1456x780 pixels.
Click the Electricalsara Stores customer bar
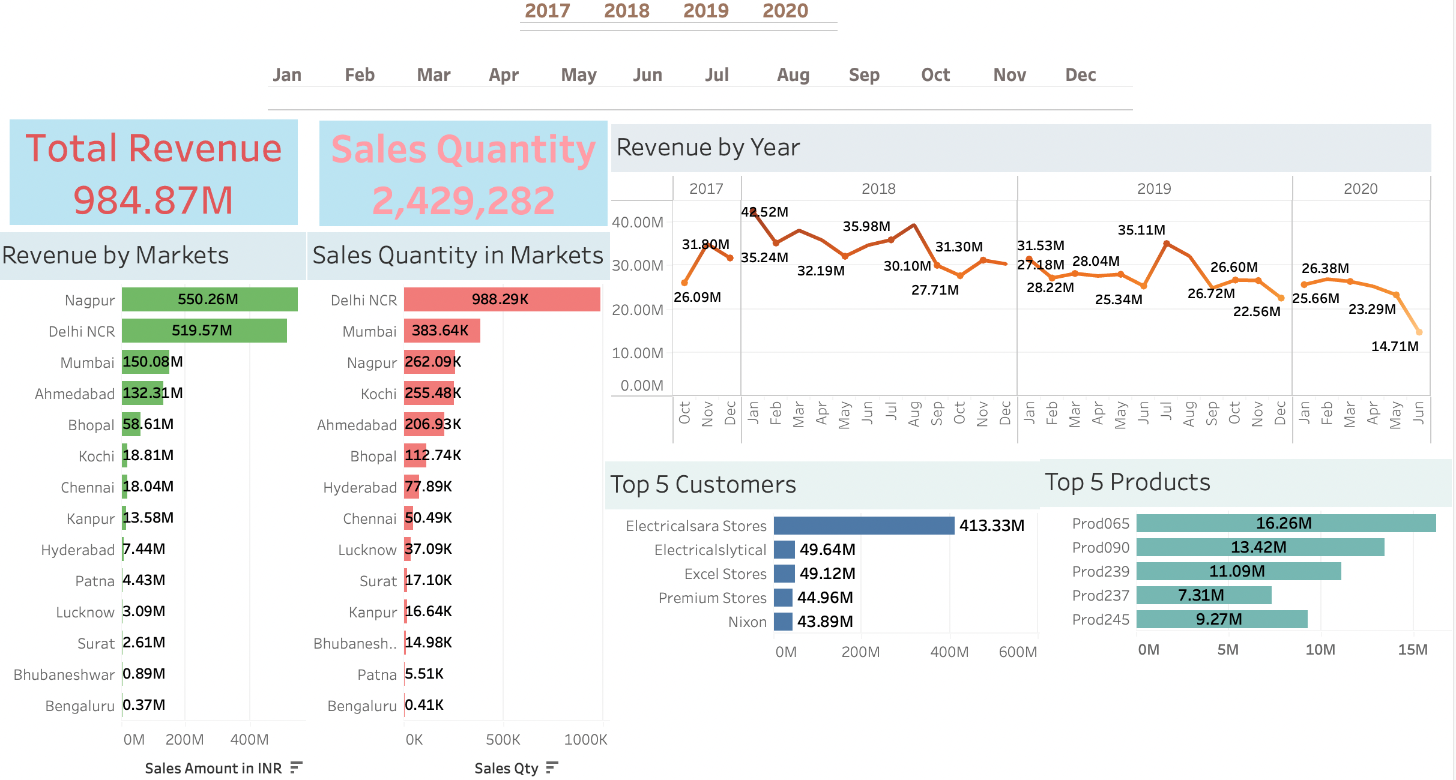(863, 526)
